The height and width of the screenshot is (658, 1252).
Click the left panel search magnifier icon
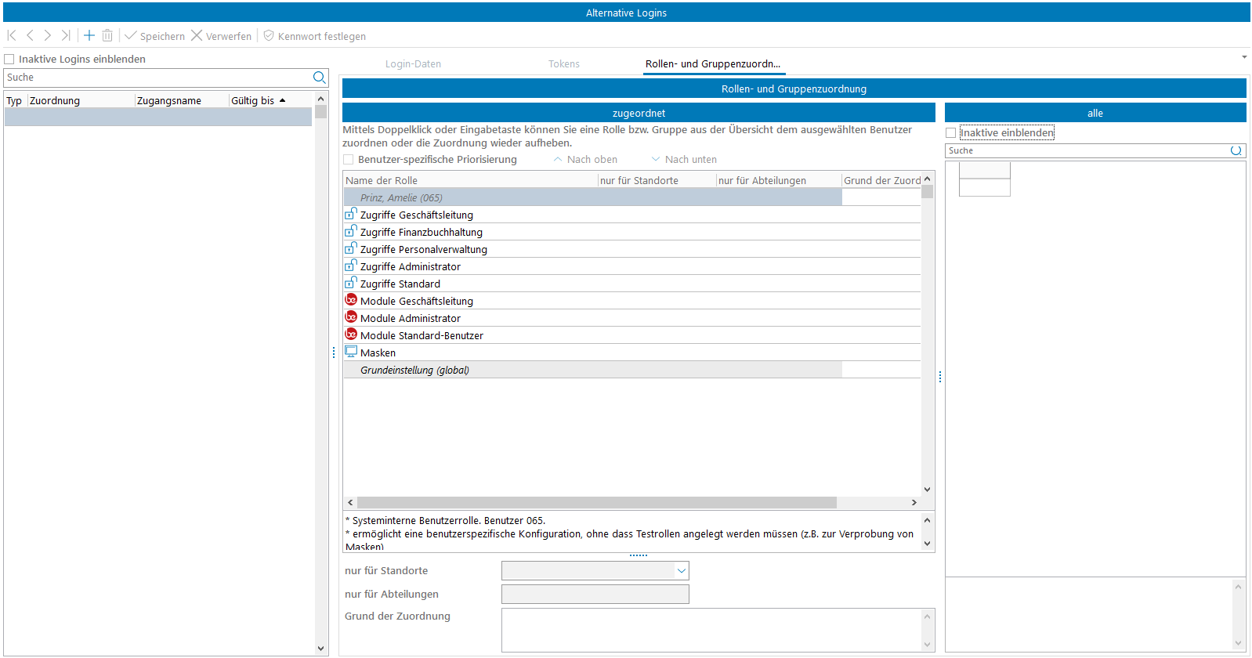point(319,78)
